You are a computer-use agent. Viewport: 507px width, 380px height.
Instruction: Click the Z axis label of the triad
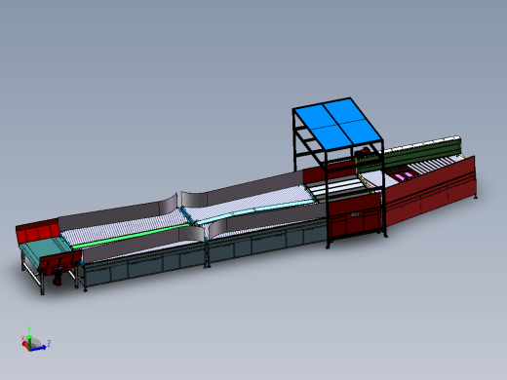coord(49,343)
